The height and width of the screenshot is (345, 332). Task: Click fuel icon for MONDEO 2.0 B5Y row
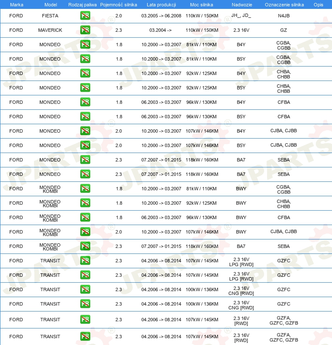click(x=85, y=145)
